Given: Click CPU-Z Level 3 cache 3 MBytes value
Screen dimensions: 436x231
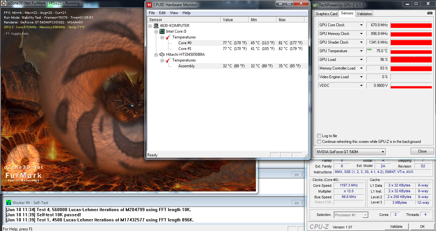Looking at the screenshot, I should coord(399,202).
